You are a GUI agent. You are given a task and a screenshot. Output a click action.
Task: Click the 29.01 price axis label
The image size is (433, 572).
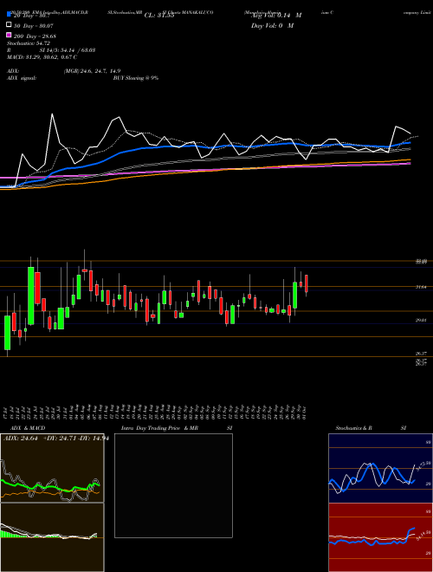(421, 320)
